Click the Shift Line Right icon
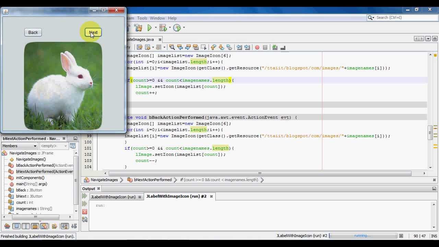The height and width of the screenshot is (247, 439). [247, 47]
